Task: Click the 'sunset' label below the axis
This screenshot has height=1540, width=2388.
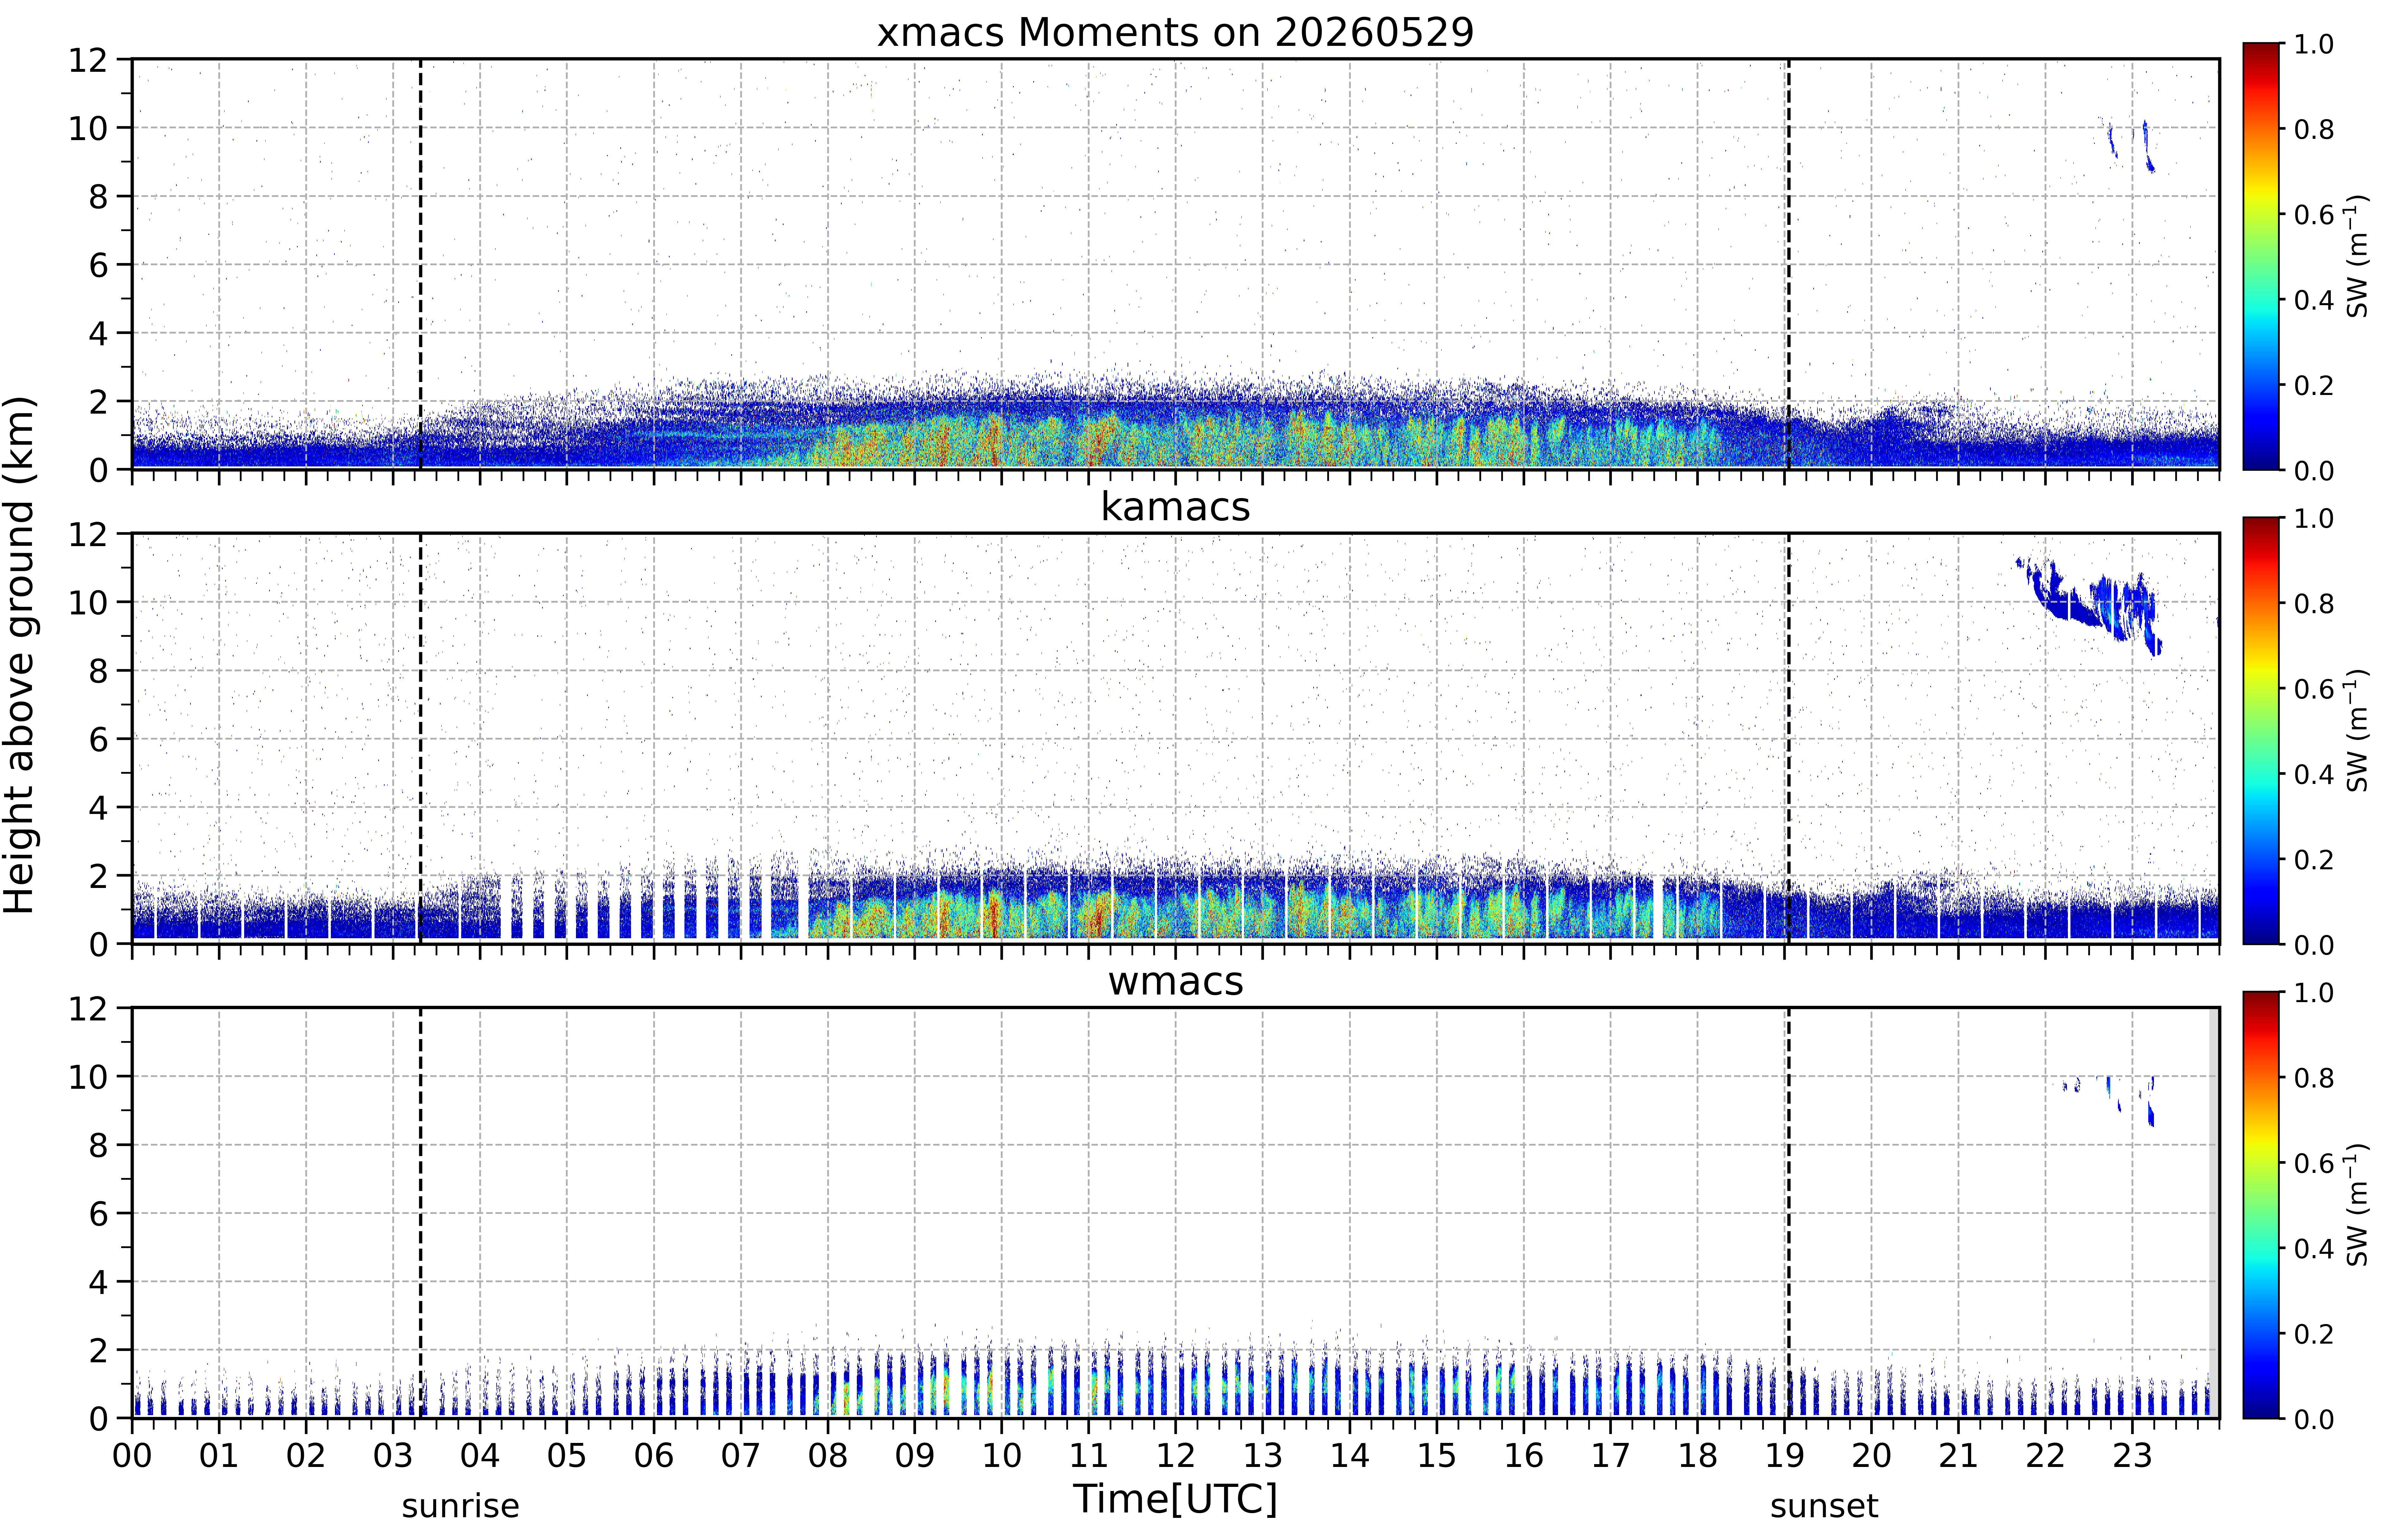Action: pos(1824,1506)
